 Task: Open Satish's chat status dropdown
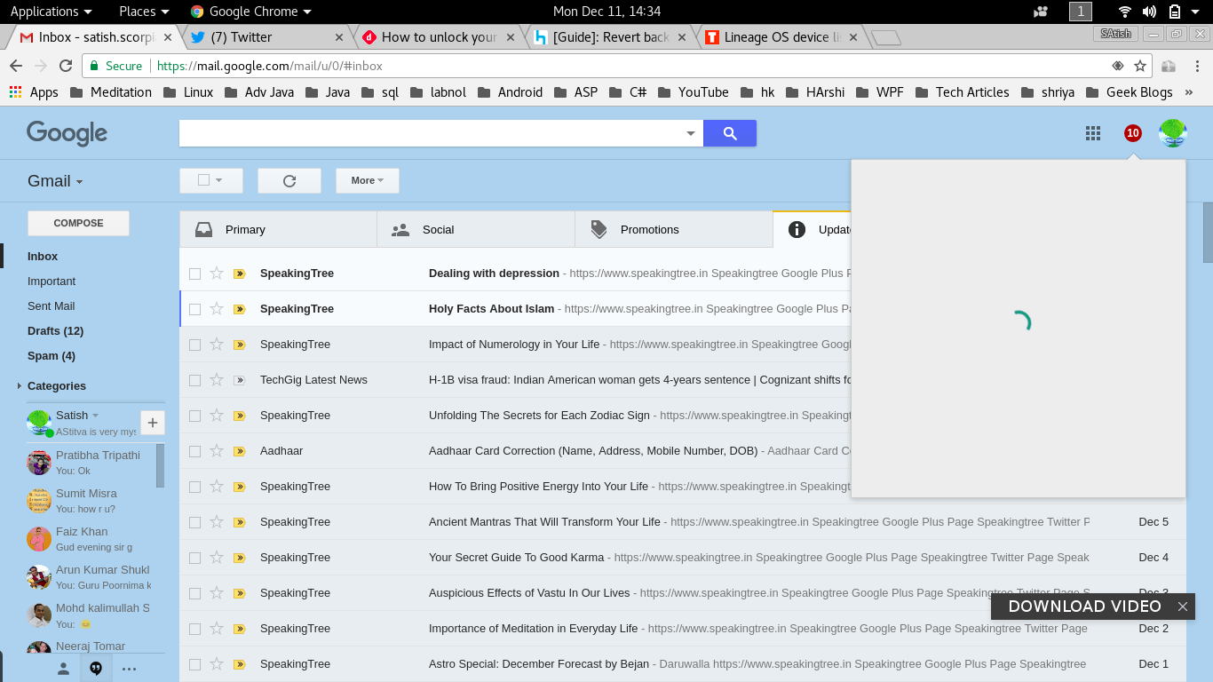[96, 416]
